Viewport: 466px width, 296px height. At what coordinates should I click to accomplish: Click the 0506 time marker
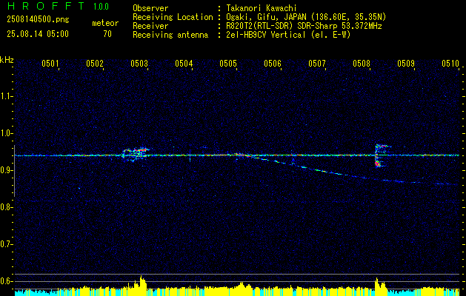[273, 64]
